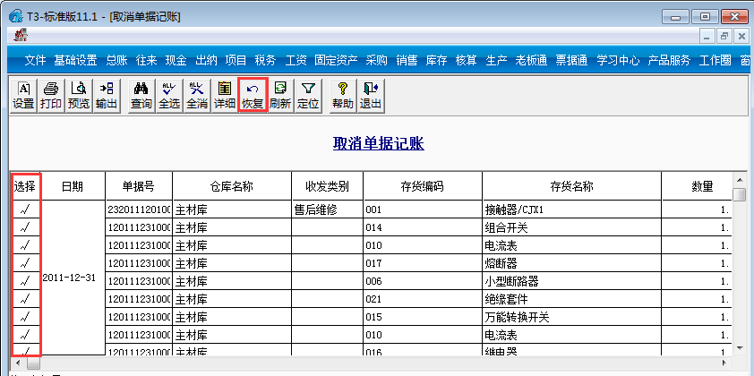Click the 单据号 column header
Screen dimensions: 754x376
click(139, 186)
